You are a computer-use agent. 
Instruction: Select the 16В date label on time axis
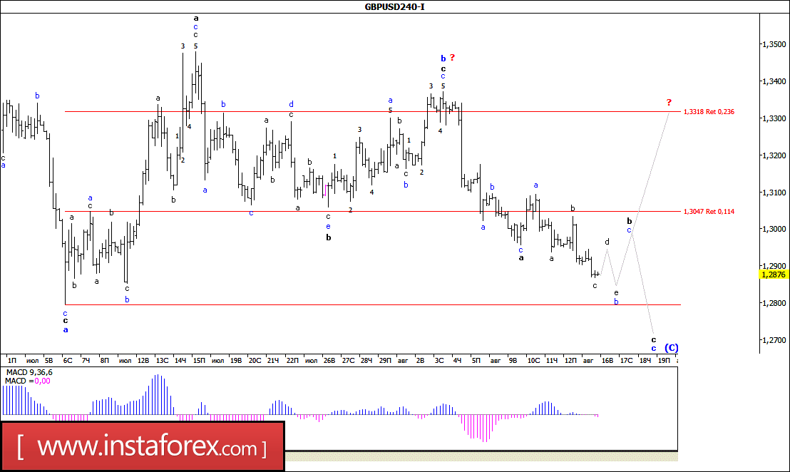coord(607,361)
